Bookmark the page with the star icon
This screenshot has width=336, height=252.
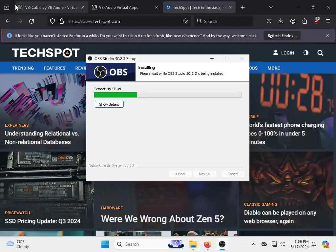[185, 21]
